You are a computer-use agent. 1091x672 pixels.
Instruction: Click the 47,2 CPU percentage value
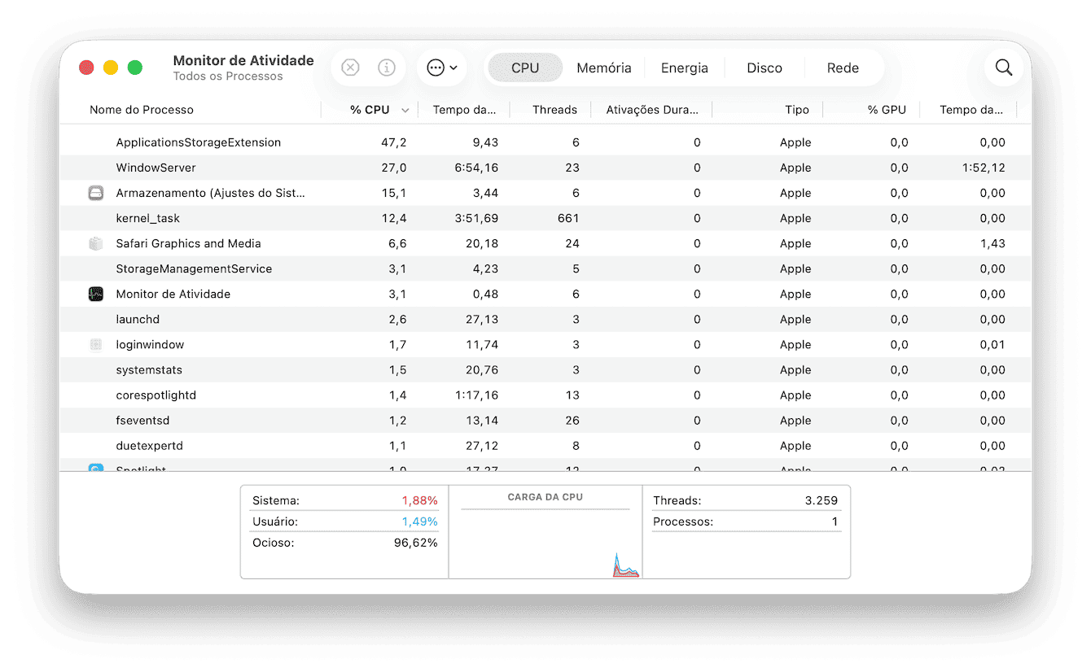pyautogui.click(x=394, y=142)
